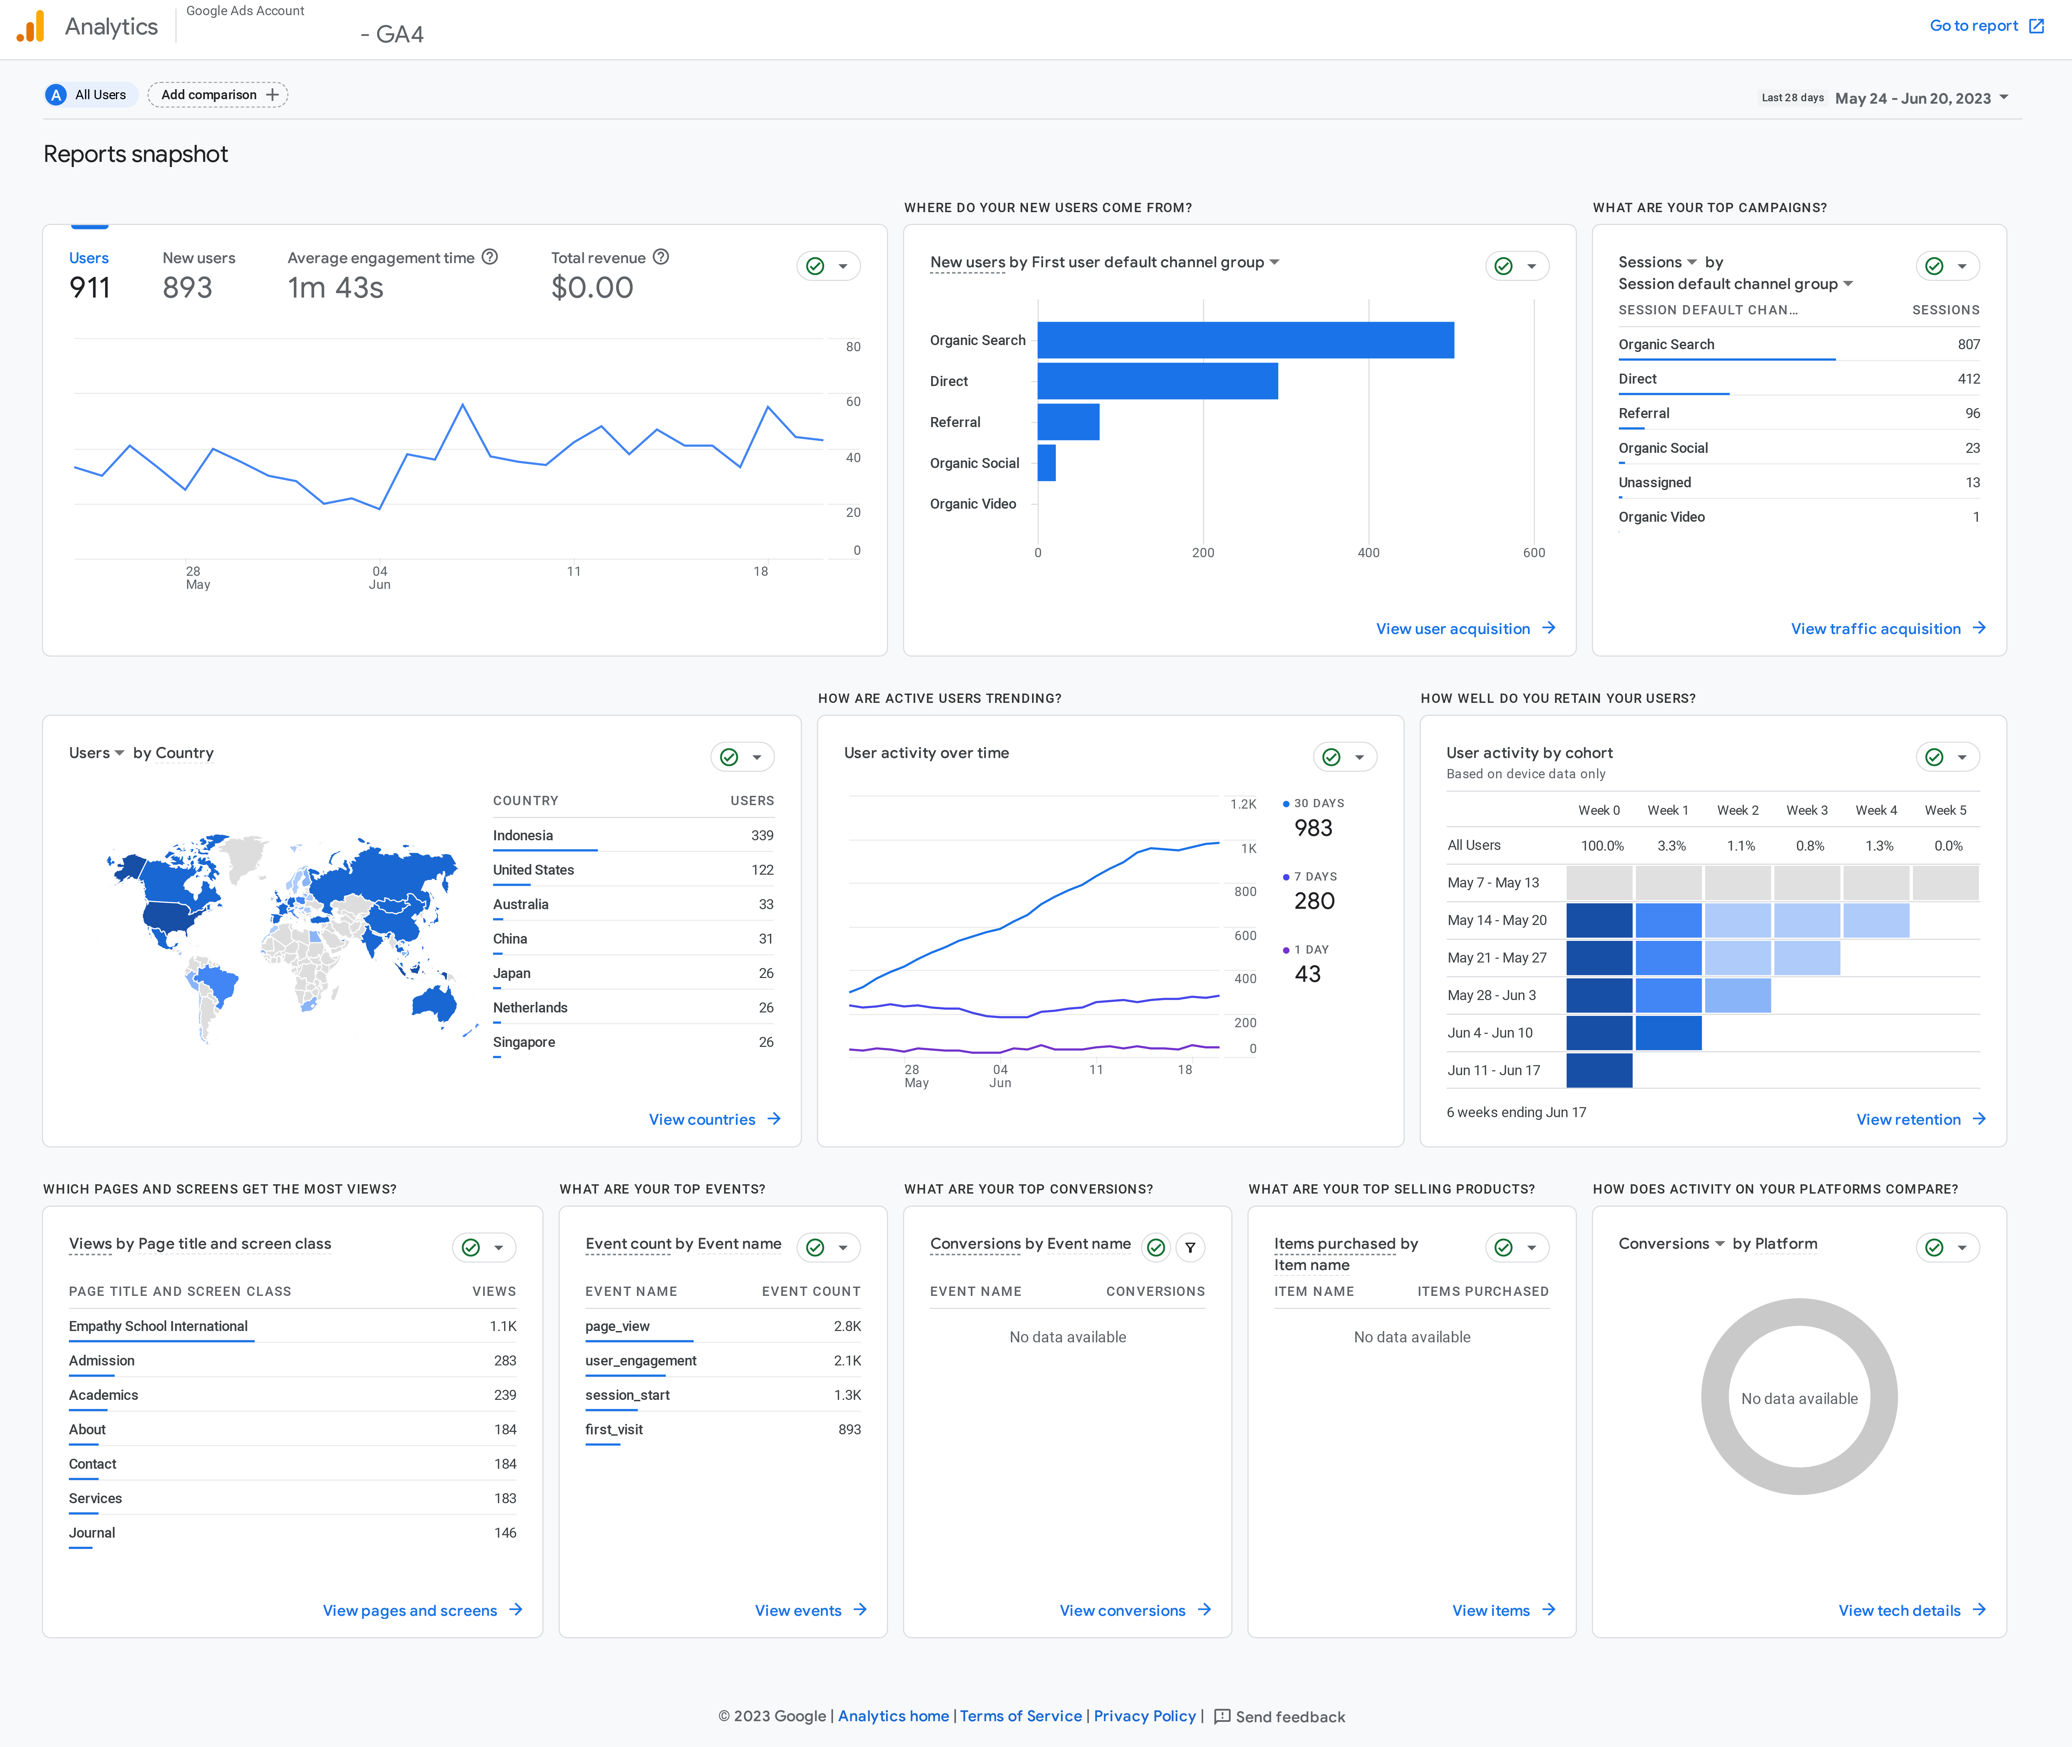Click the green check status icon on the Users by Country card
Image resolution: width=2072 pixels, height=1747 pixels.
coord(729,758)
